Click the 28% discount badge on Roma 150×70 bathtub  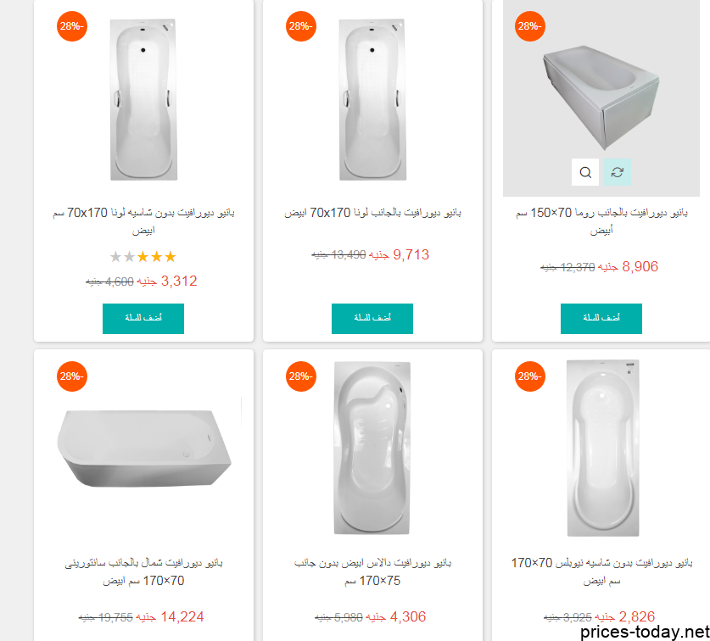tap(530, 26)
